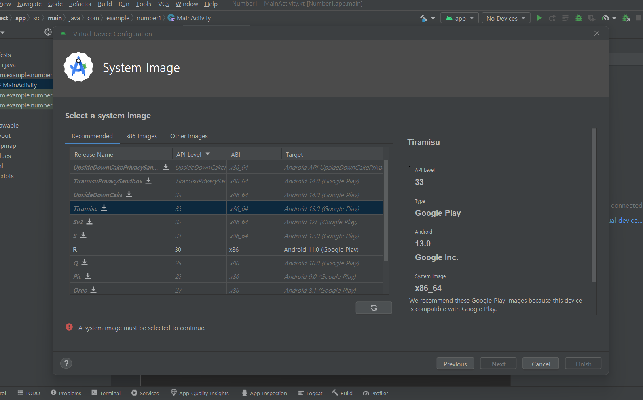This screenshot has width=643, height=400.
Task: Download the TiramisuPrivacySandbox image
Action: 148,181
